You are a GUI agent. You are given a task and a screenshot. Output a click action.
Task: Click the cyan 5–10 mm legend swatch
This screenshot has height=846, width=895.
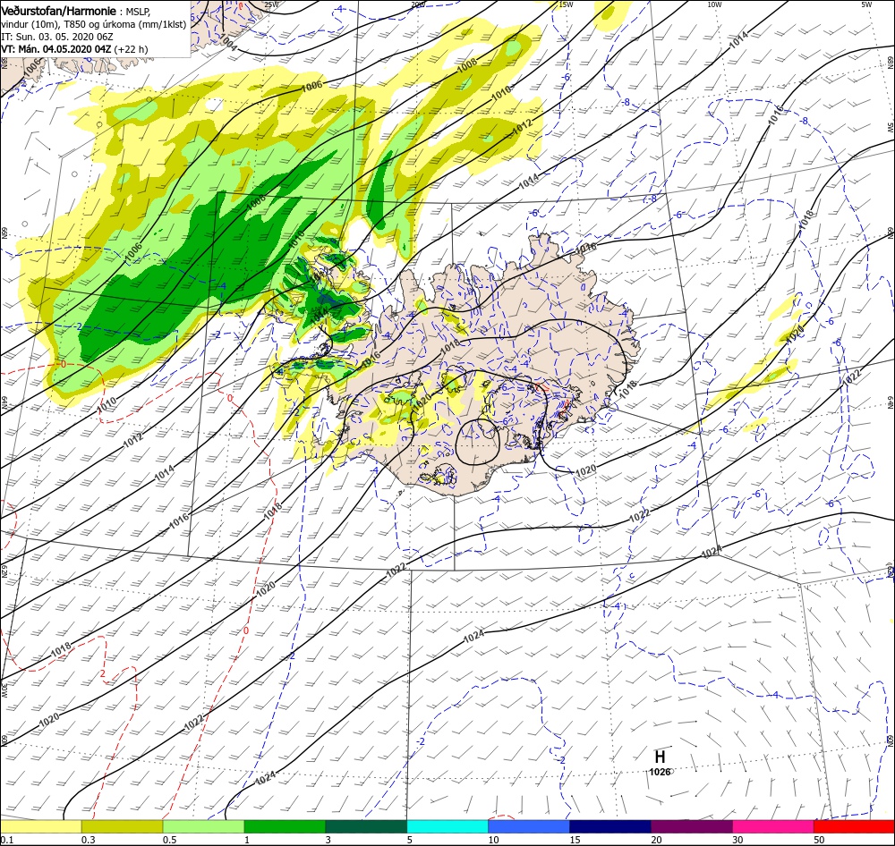click(x=447, y=826)
